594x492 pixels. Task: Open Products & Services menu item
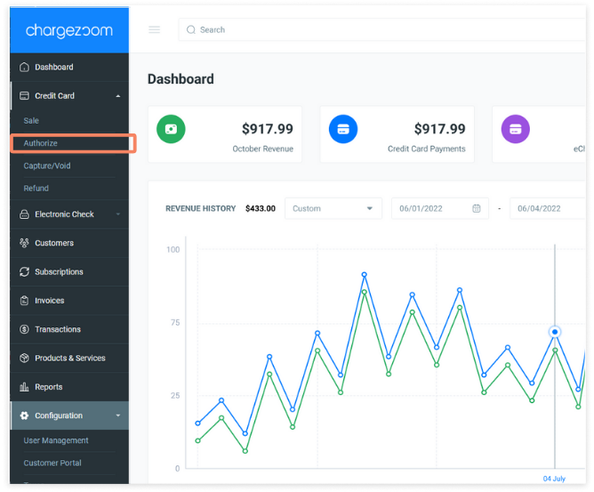click(x=69, y=359)
